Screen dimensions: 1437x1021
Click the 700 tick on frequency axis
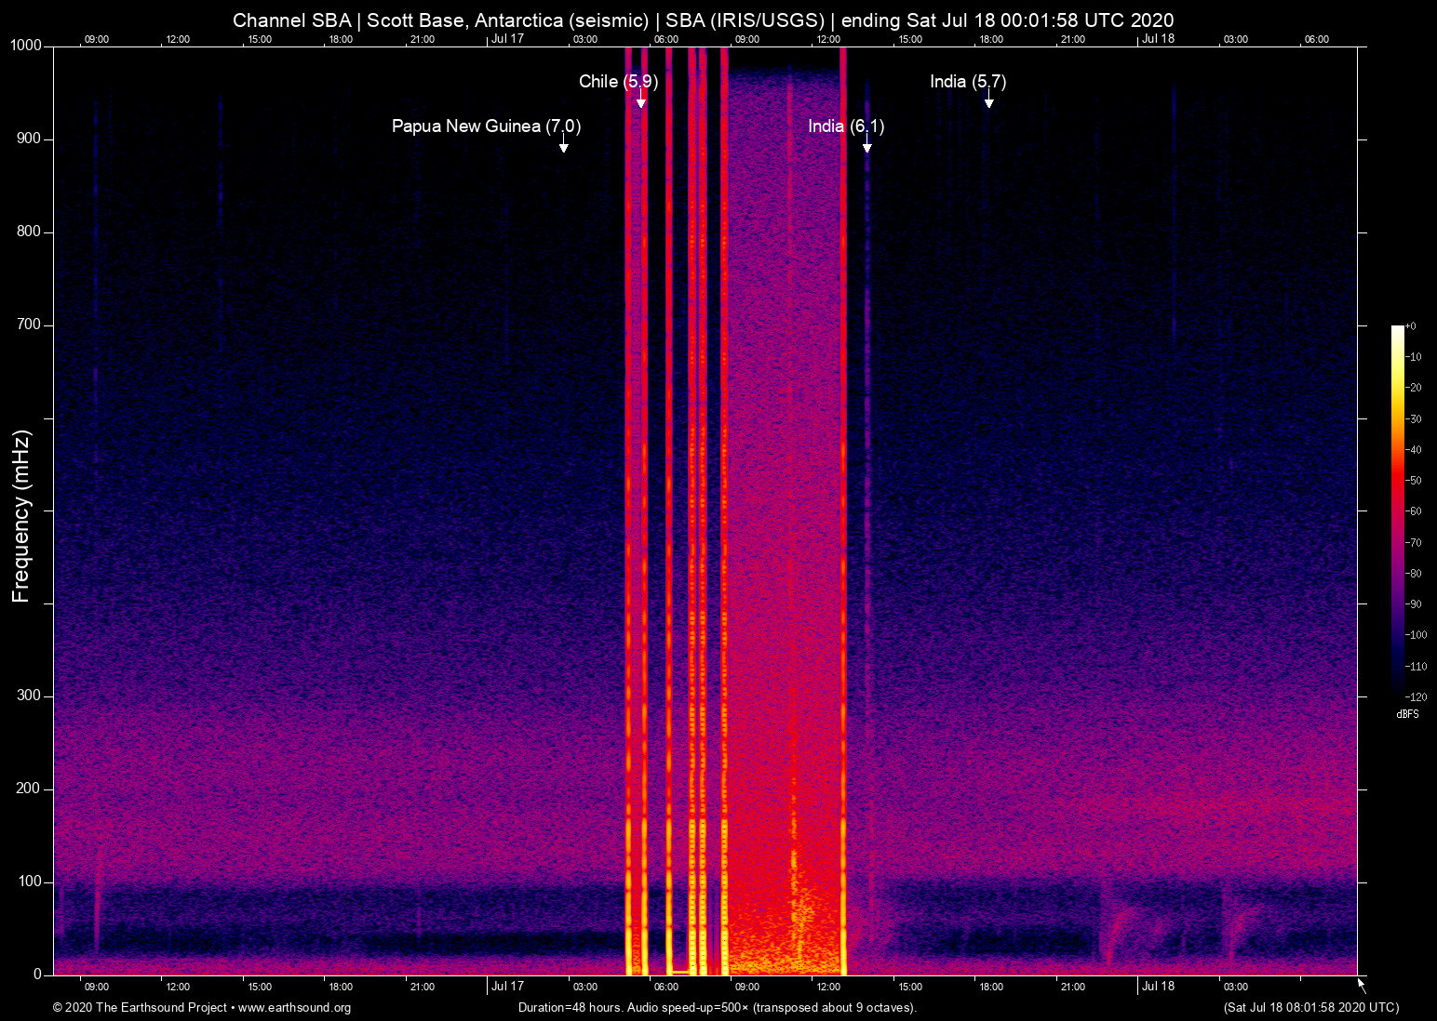(x=30, y=325)
